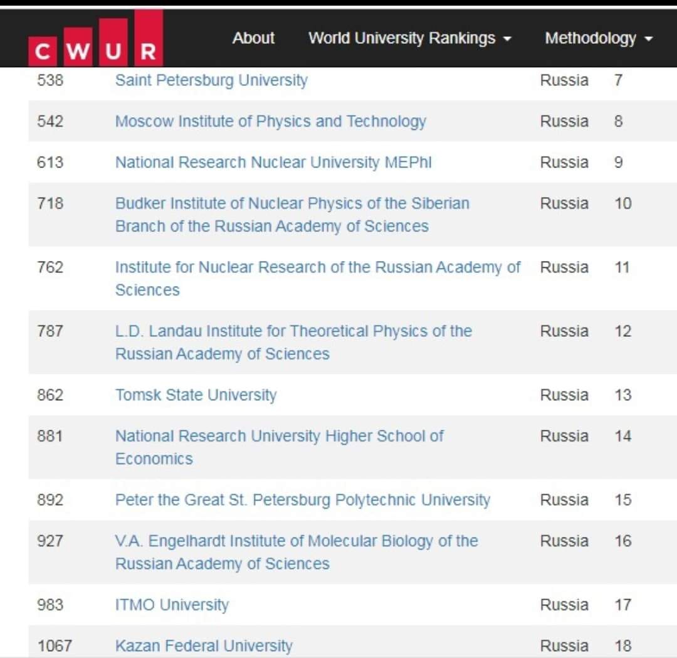
Task: Click national rank 17 for ITMO
Action: click(x=622, y=605)
